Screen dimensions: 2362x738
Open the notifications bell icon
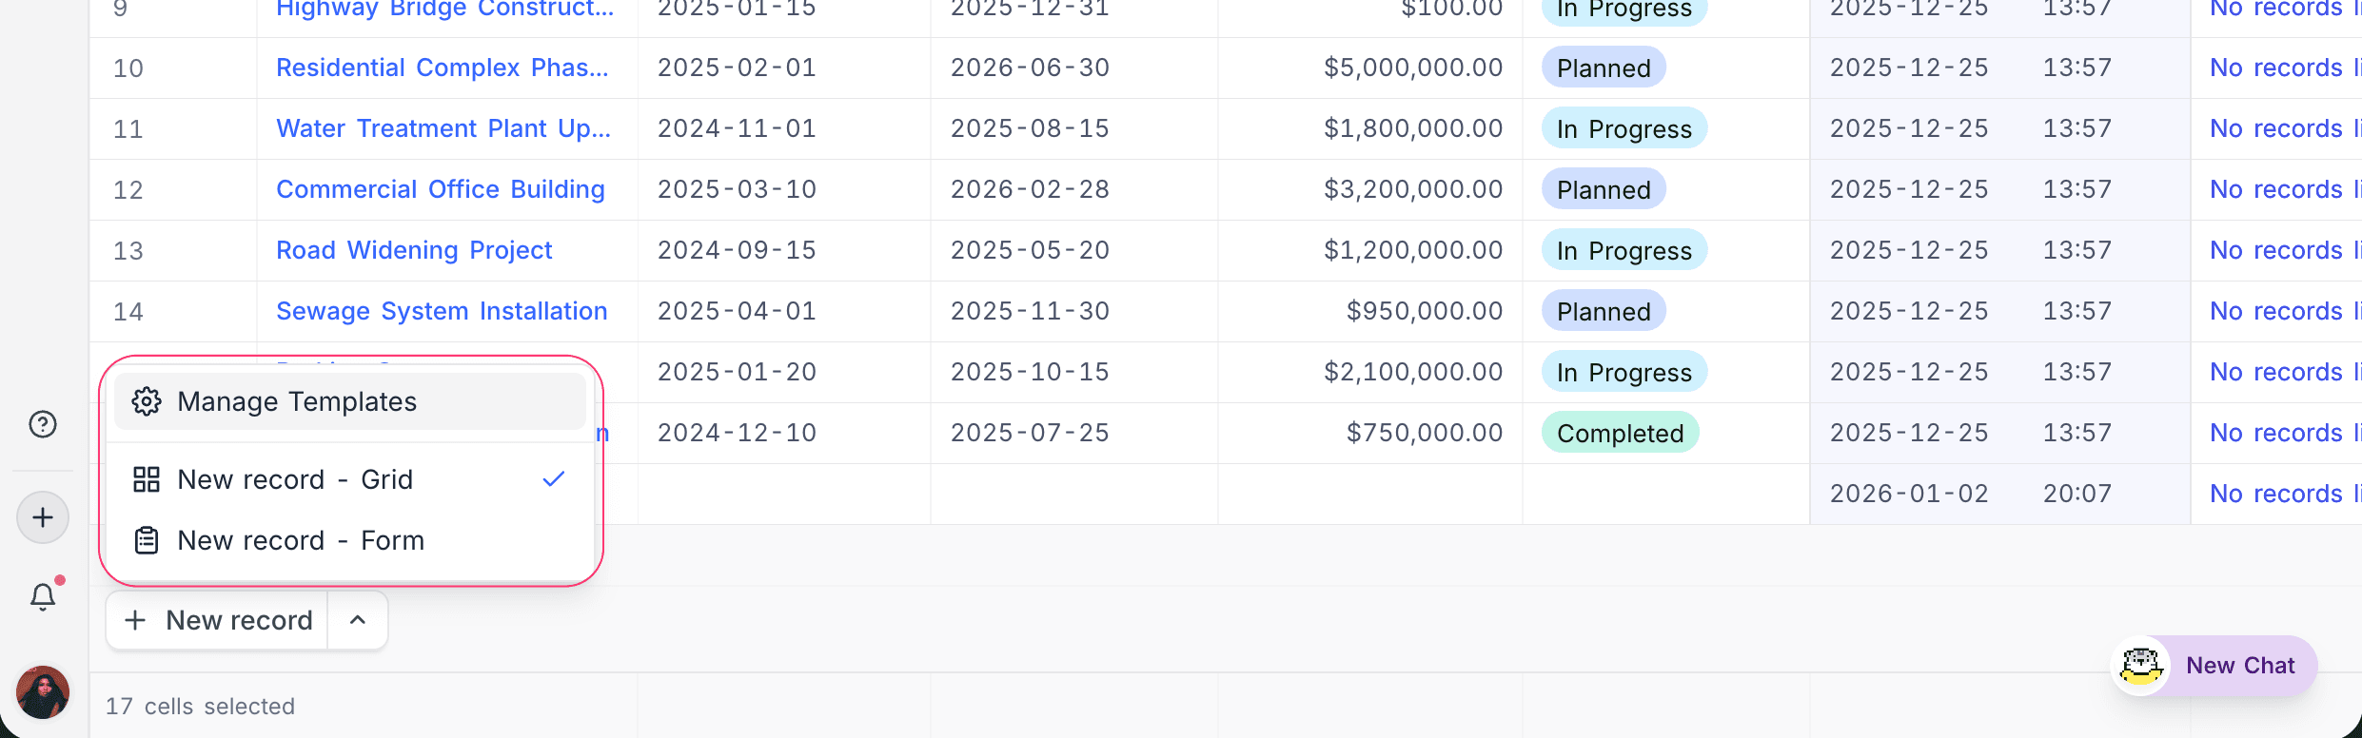(x=43, y=596)
